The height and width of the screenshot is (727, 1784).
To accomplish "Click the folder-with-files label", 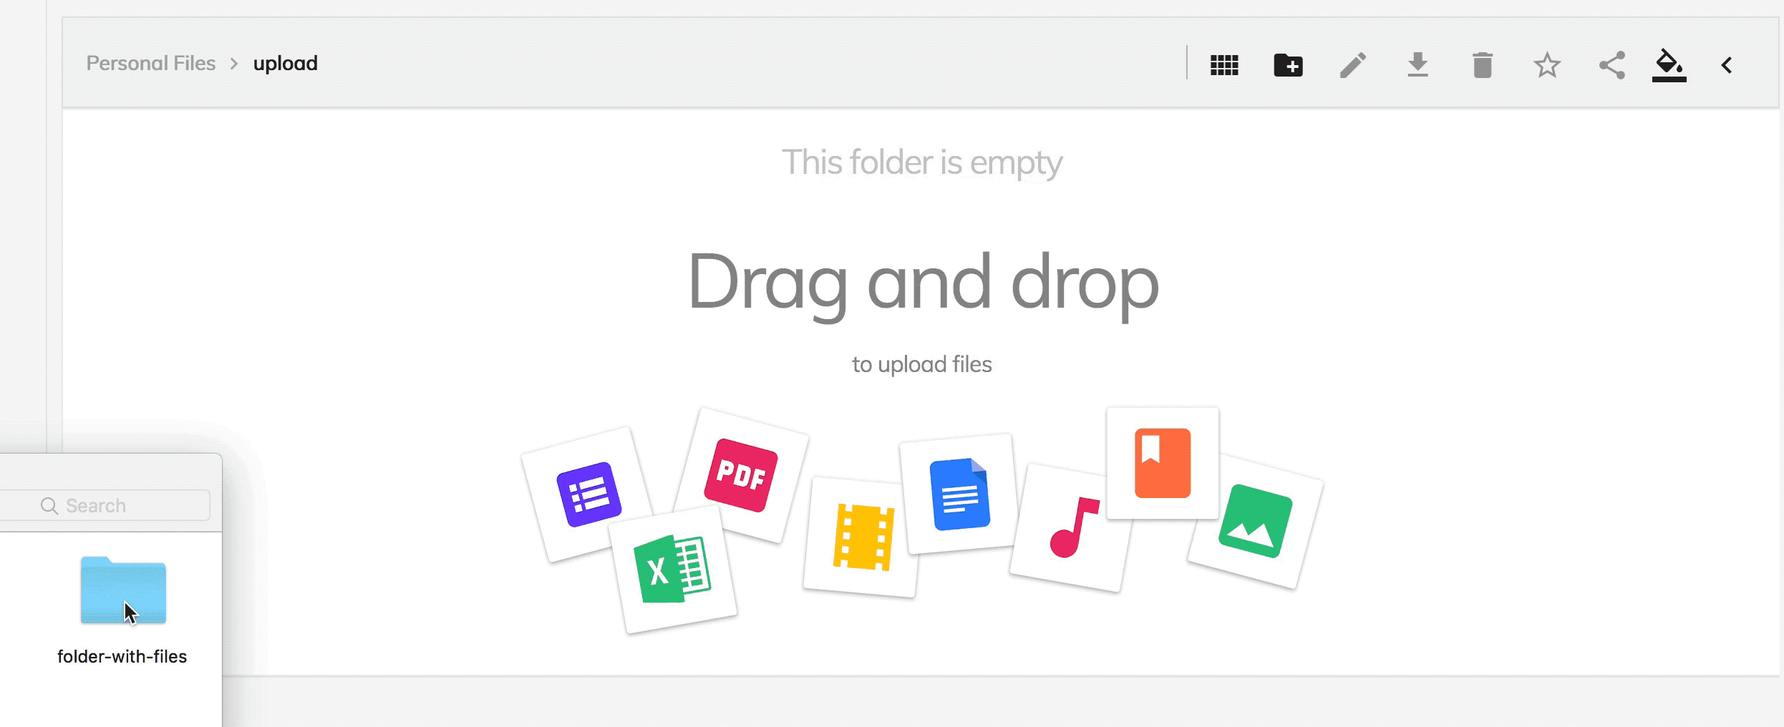I will tap(122, 656).
